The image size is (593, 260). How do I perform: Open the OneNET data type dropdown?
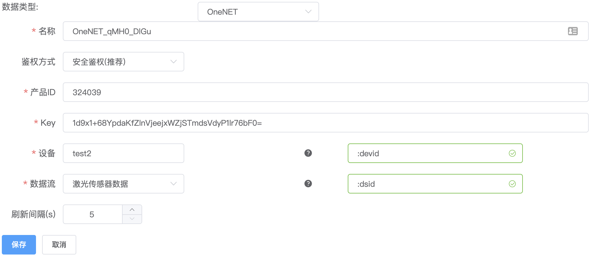[x=258, y=12]
